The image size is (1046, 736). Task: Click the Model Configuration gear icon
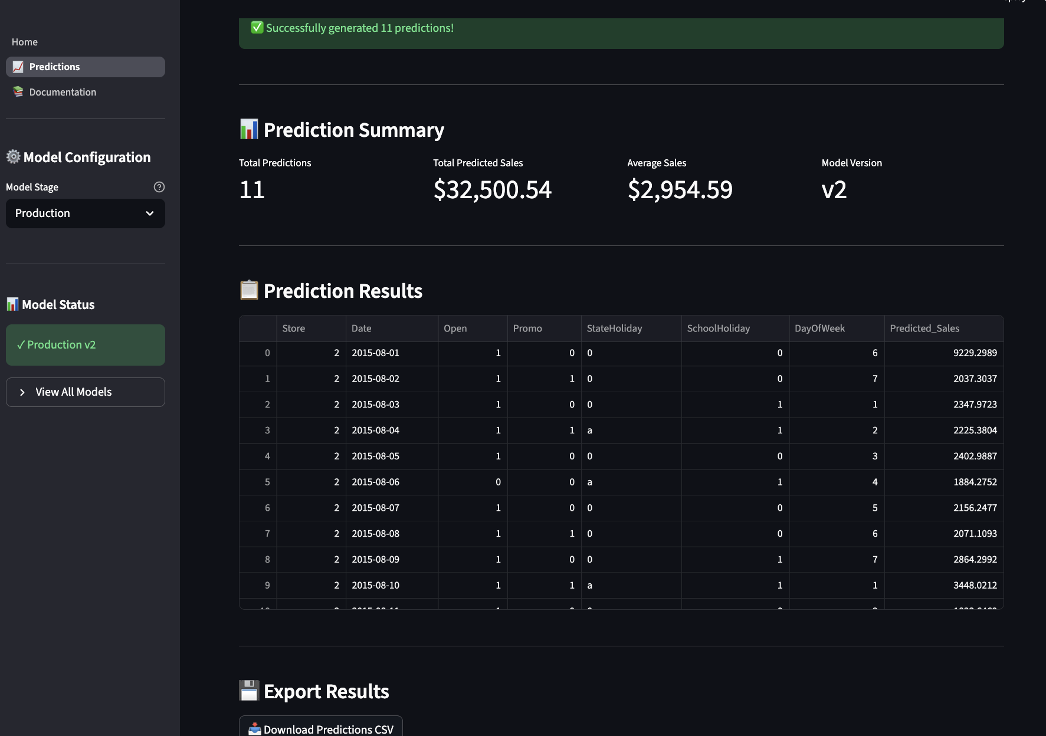(x=12, y=157)
